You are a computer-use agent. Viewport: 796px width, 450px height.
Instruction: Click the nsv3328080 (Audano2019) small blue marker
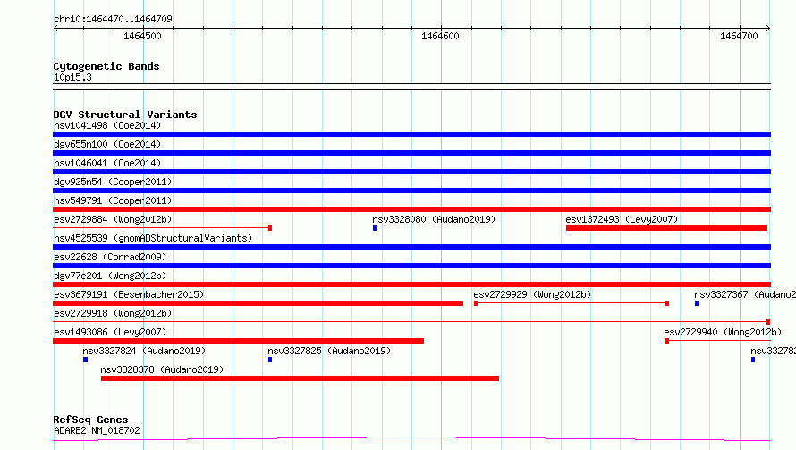coord(375,228)
